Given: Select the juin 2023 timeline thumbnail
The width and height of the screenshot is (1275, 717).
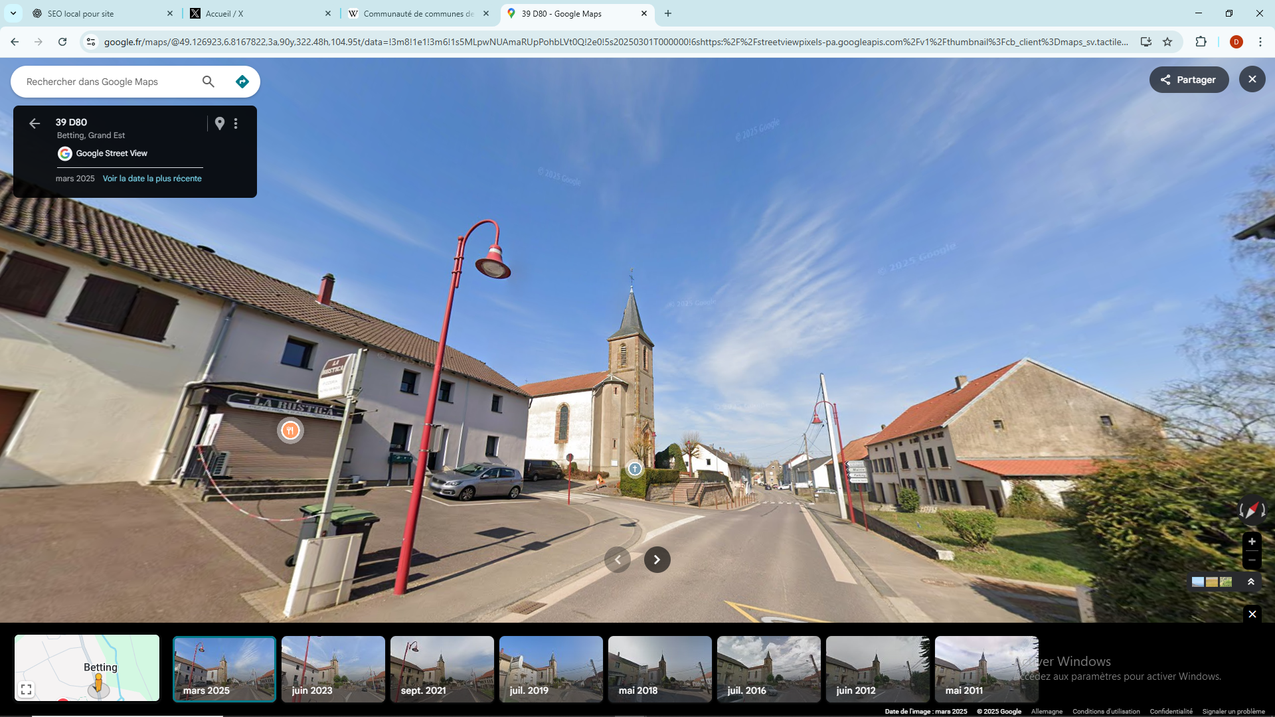Looking at the screenshot, I should coord(333,669).
